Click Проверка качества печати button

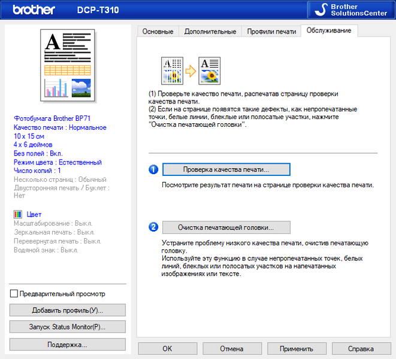point(226,169)
